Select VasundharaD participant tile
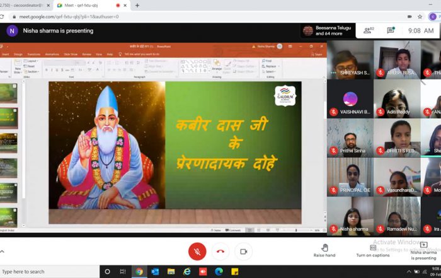441x278 pixels. click(397, 177)
